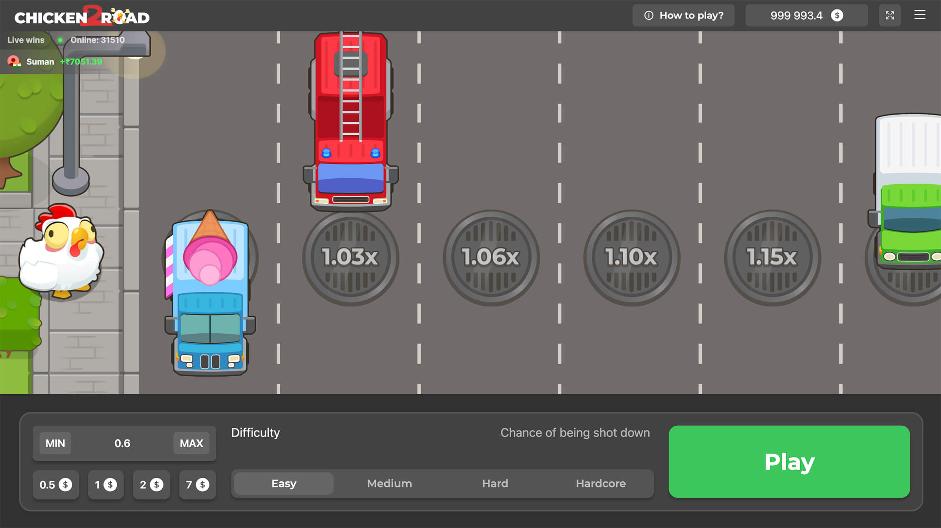Click the 1.03x manhole multiplier
Screen dimensions: 941x528
tap(350, 257)
